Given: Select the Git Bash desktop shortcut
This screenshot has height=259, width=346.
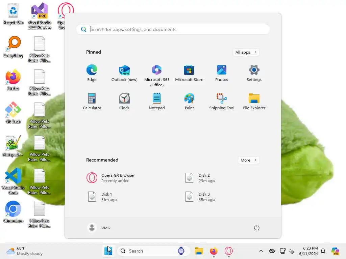Looking at the screenshot, I should coord(13,113).
